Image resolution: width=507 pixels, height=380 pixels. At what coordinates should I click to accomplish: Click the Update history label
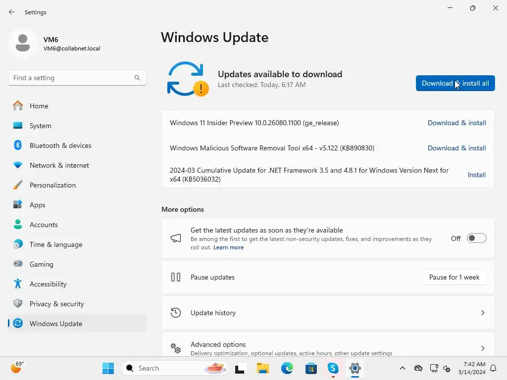213,313
